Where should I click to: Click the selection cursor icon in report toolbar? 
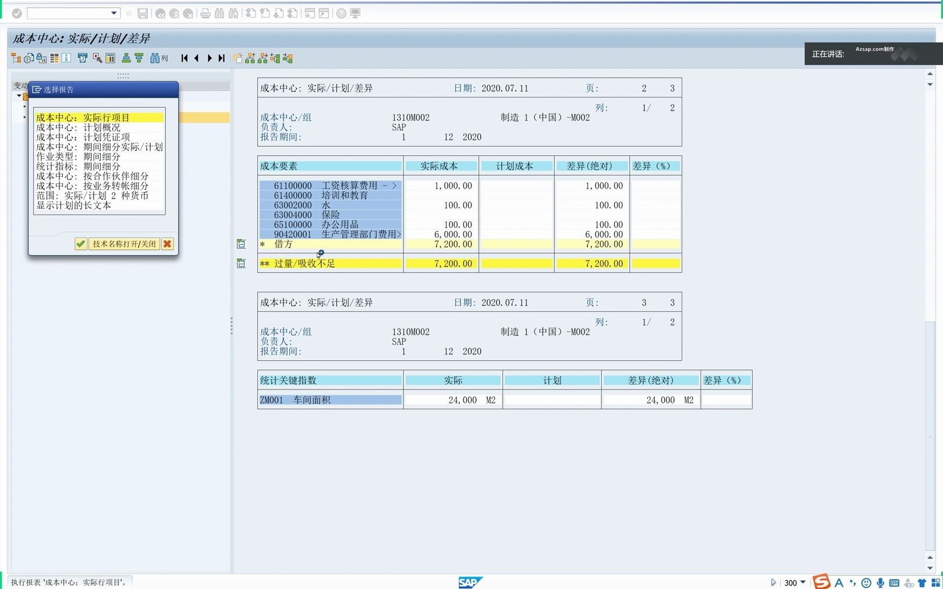point(97,58)
